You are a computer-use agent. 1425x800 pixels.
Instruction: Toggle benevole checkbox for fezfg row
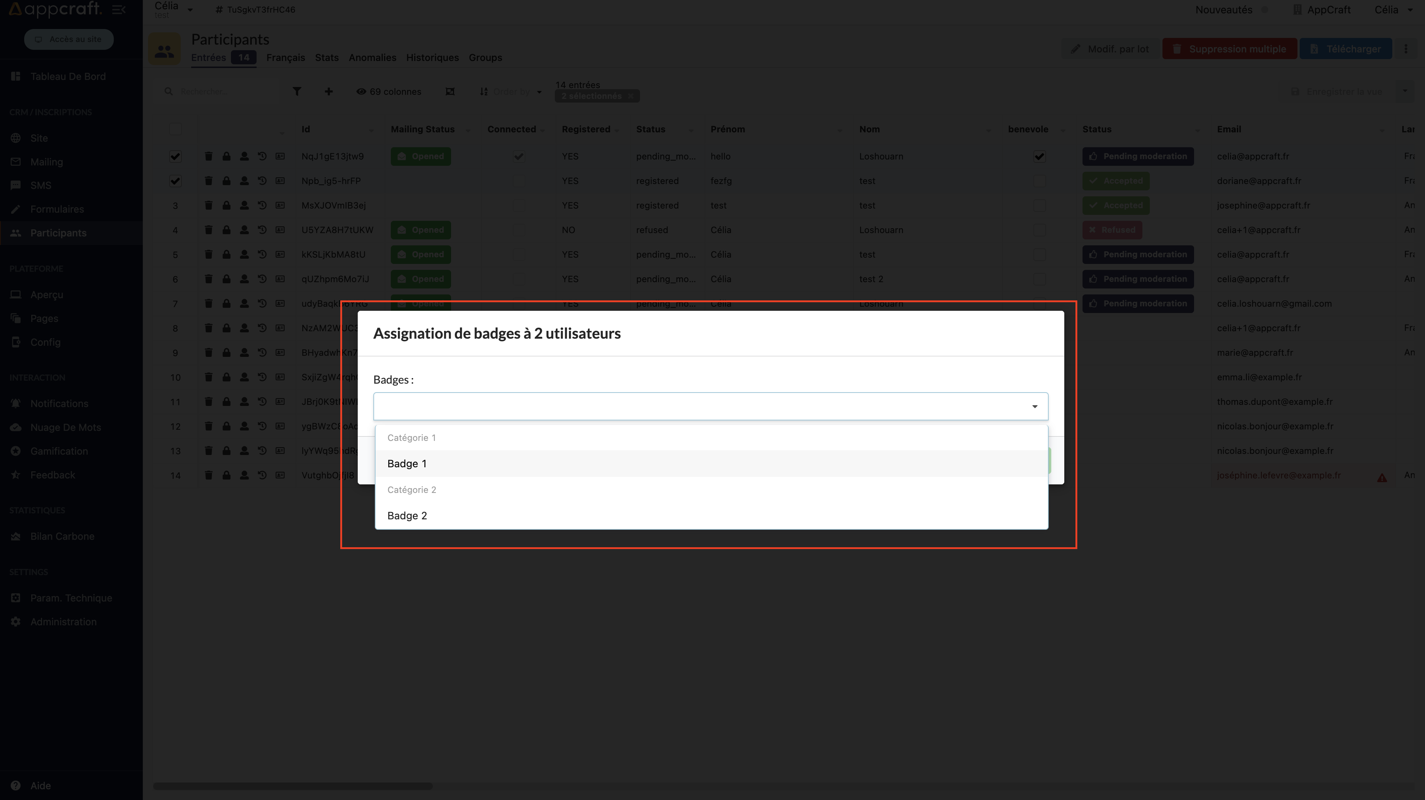[1039, 181]
